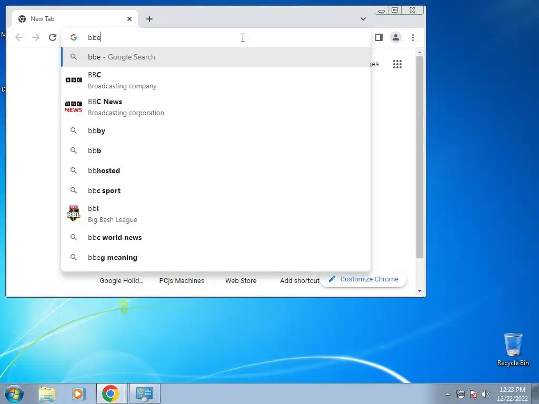
Task: Go back with the back arrow
Action: pos(19,37)
